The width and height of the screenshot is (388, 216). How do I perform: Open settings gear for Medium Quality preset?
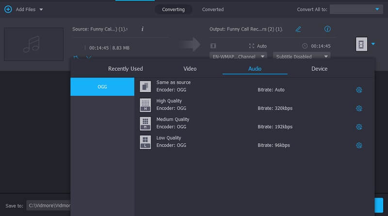pos(359,127)
